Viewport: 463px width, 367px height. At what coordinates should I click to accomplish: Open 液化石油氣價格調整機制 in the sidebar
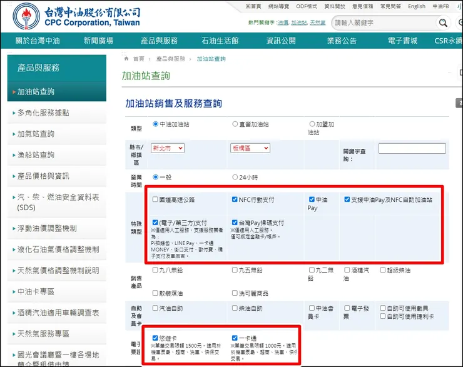[57, 249]
